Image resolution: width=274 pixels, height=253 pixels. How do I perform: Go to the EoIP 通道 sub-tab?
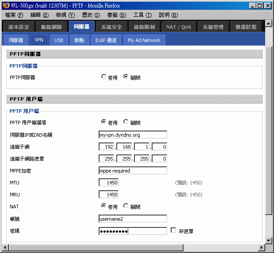[x=106, y=40]
